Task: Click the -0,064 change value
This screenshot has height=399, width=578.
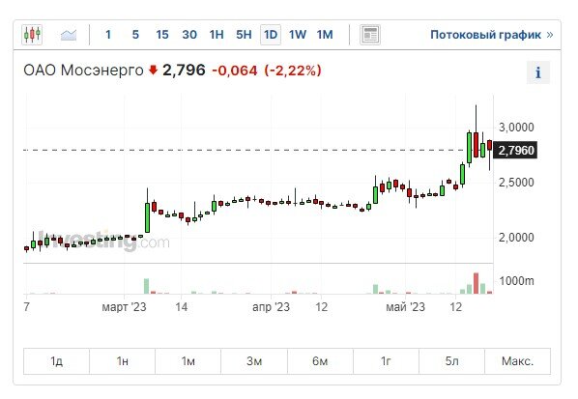Action: point(235,71)
